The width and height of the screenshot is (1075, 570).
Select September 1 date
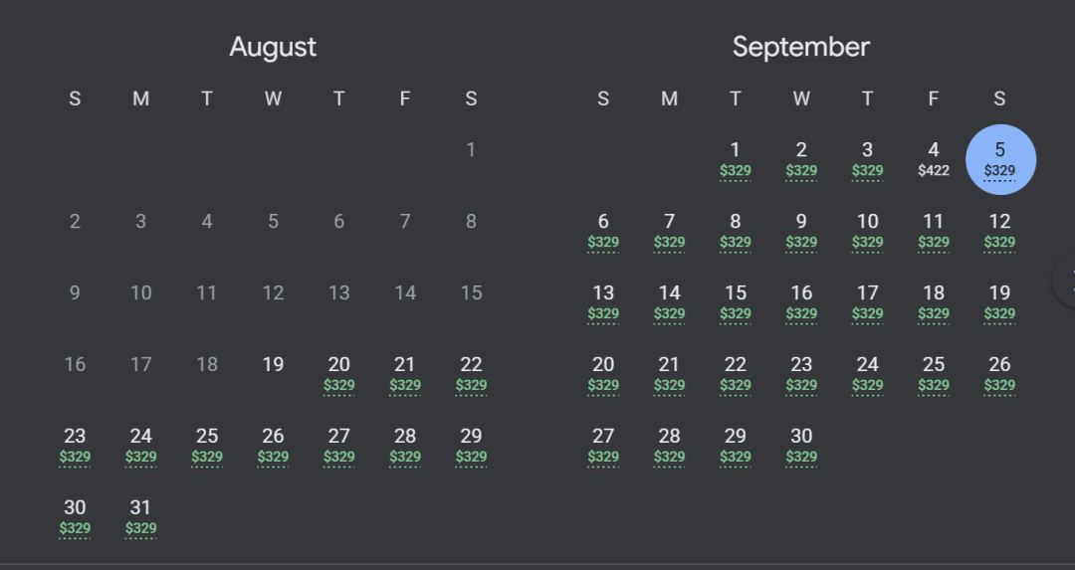[x=735, y=159]
